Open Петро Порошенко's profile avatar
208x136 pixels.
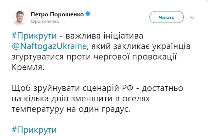click(19, 17)
